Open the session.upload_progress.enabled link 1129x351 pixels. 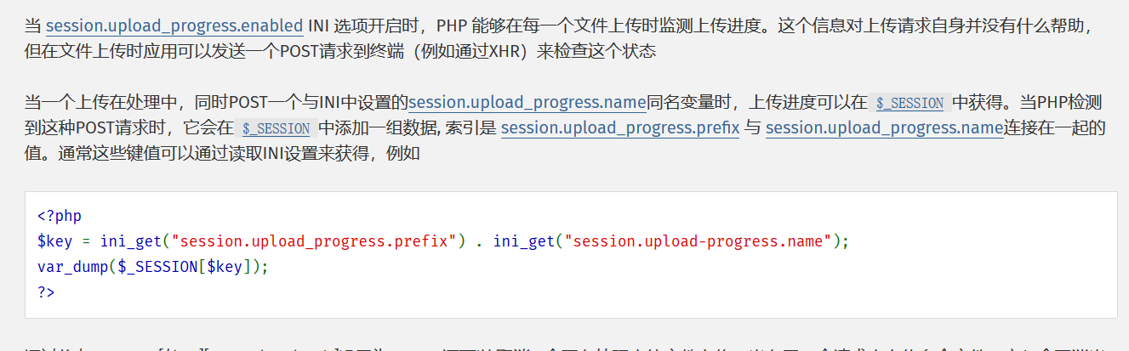174,25
